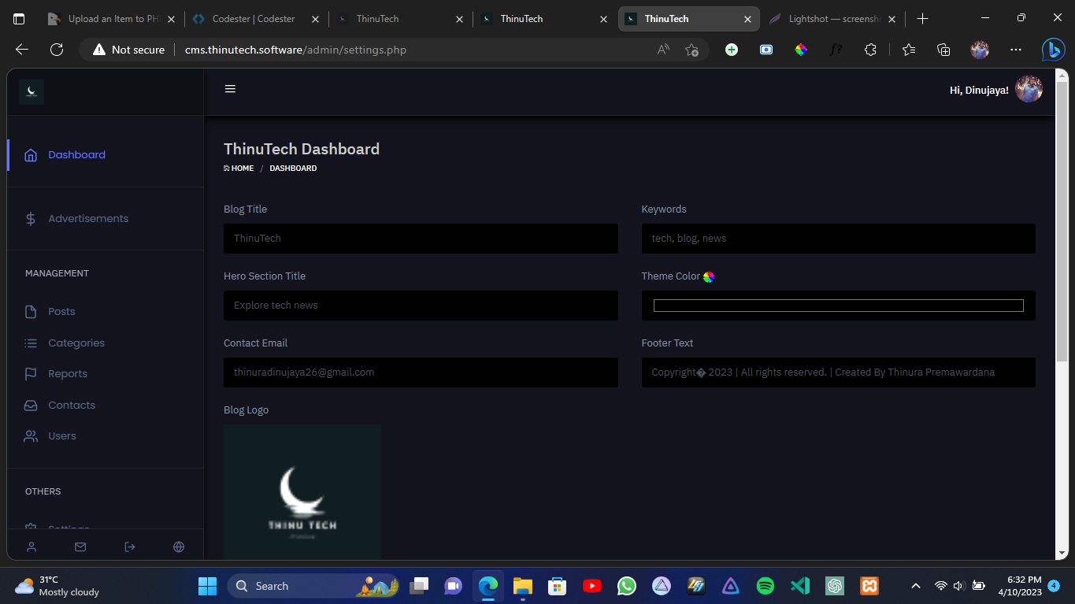Open the Theme Color picker swatch

pyautogui.click(x=838, y=306)
